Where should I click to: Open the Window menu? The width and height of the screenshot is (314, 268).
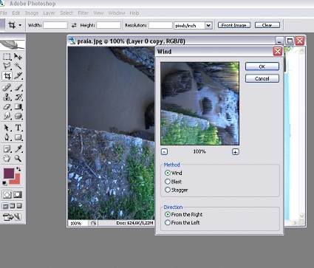(117, 13)
